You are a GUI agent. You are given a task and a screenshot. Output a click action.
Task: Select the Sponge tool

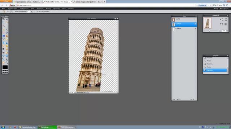[6, 46]
